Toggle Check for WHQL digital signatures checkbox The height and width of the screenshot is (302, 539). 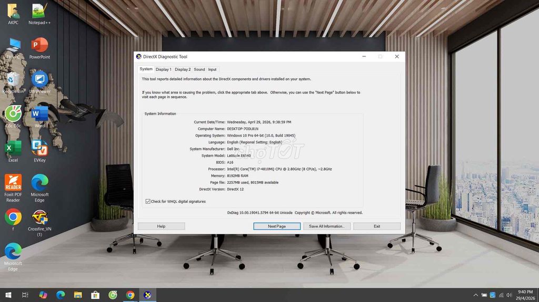point(148,202)
